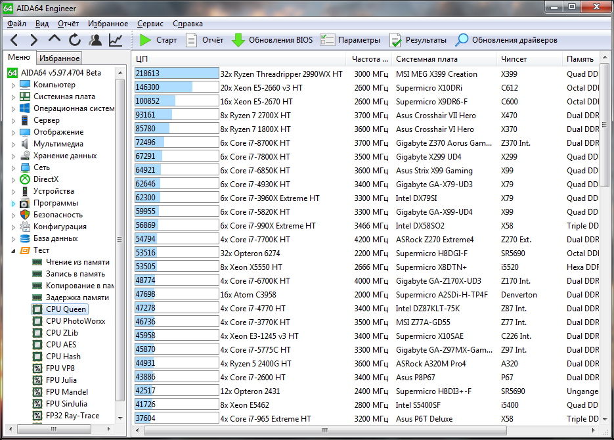Switch to the Меню sidebar tab
The height and width of the screenshot is (440, 614).
pyautogui.click(x=19, y=57)
